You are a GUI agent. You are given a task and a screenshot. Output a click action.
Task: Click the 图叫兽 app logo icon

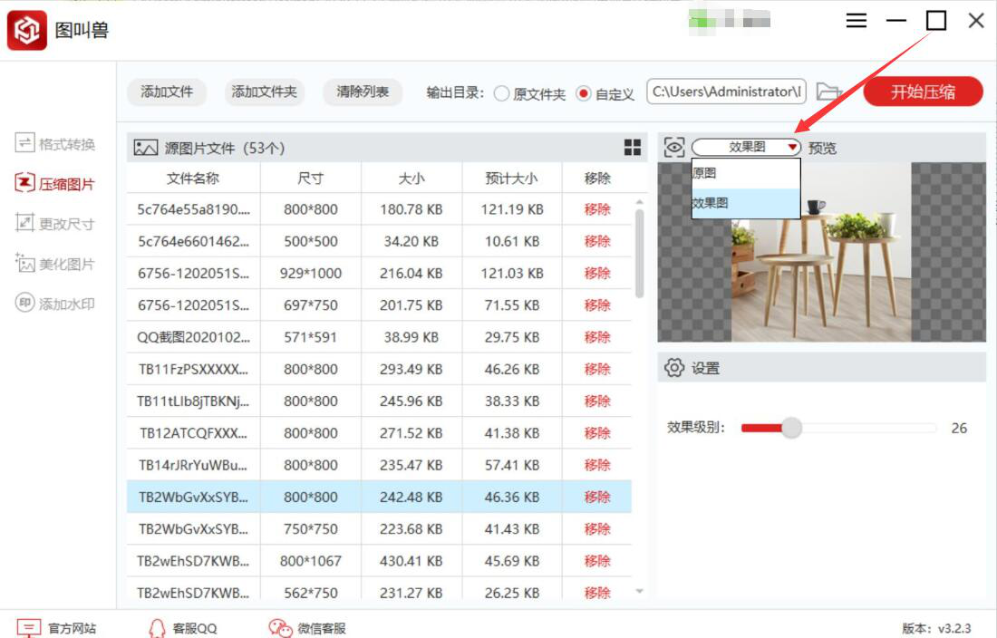[26, 30]
